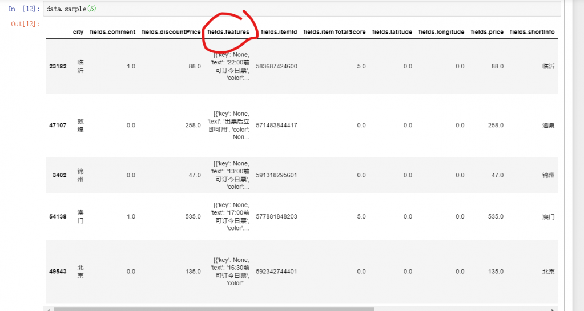This screenshot has height=311, width=584.
Task: Select the city column header
Action: [78, 32]
